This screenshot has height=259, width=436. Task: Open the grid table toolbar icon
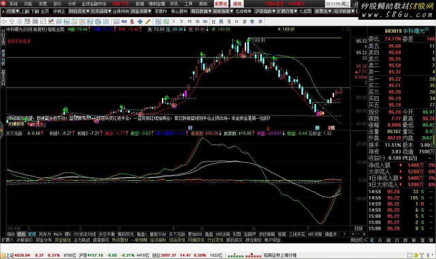[35, 21]
